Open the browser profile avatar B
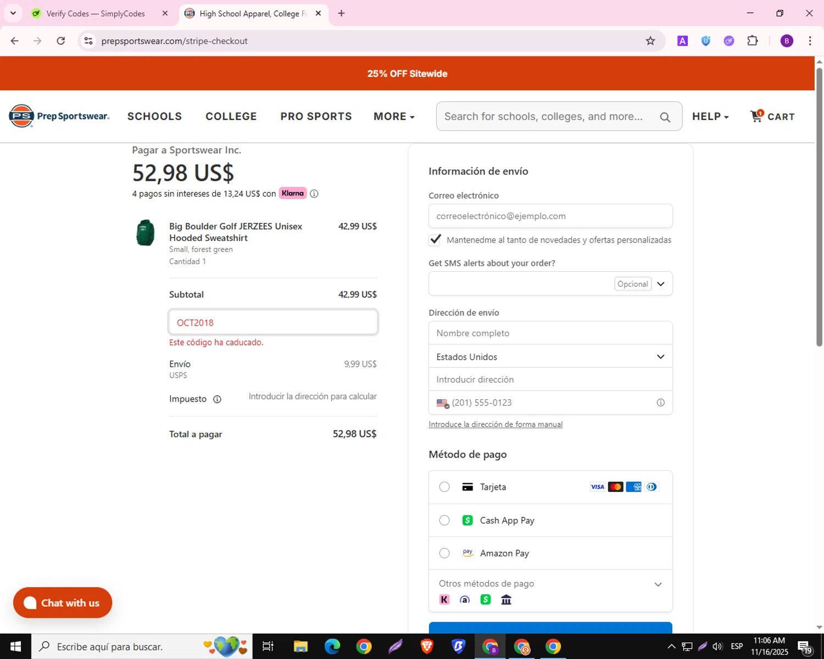This screenshot has width=824, height=659. (787, 41)
